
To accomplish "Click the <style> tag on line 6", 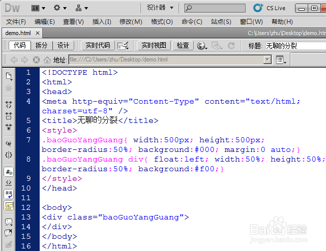I will (x=60, y=130).
